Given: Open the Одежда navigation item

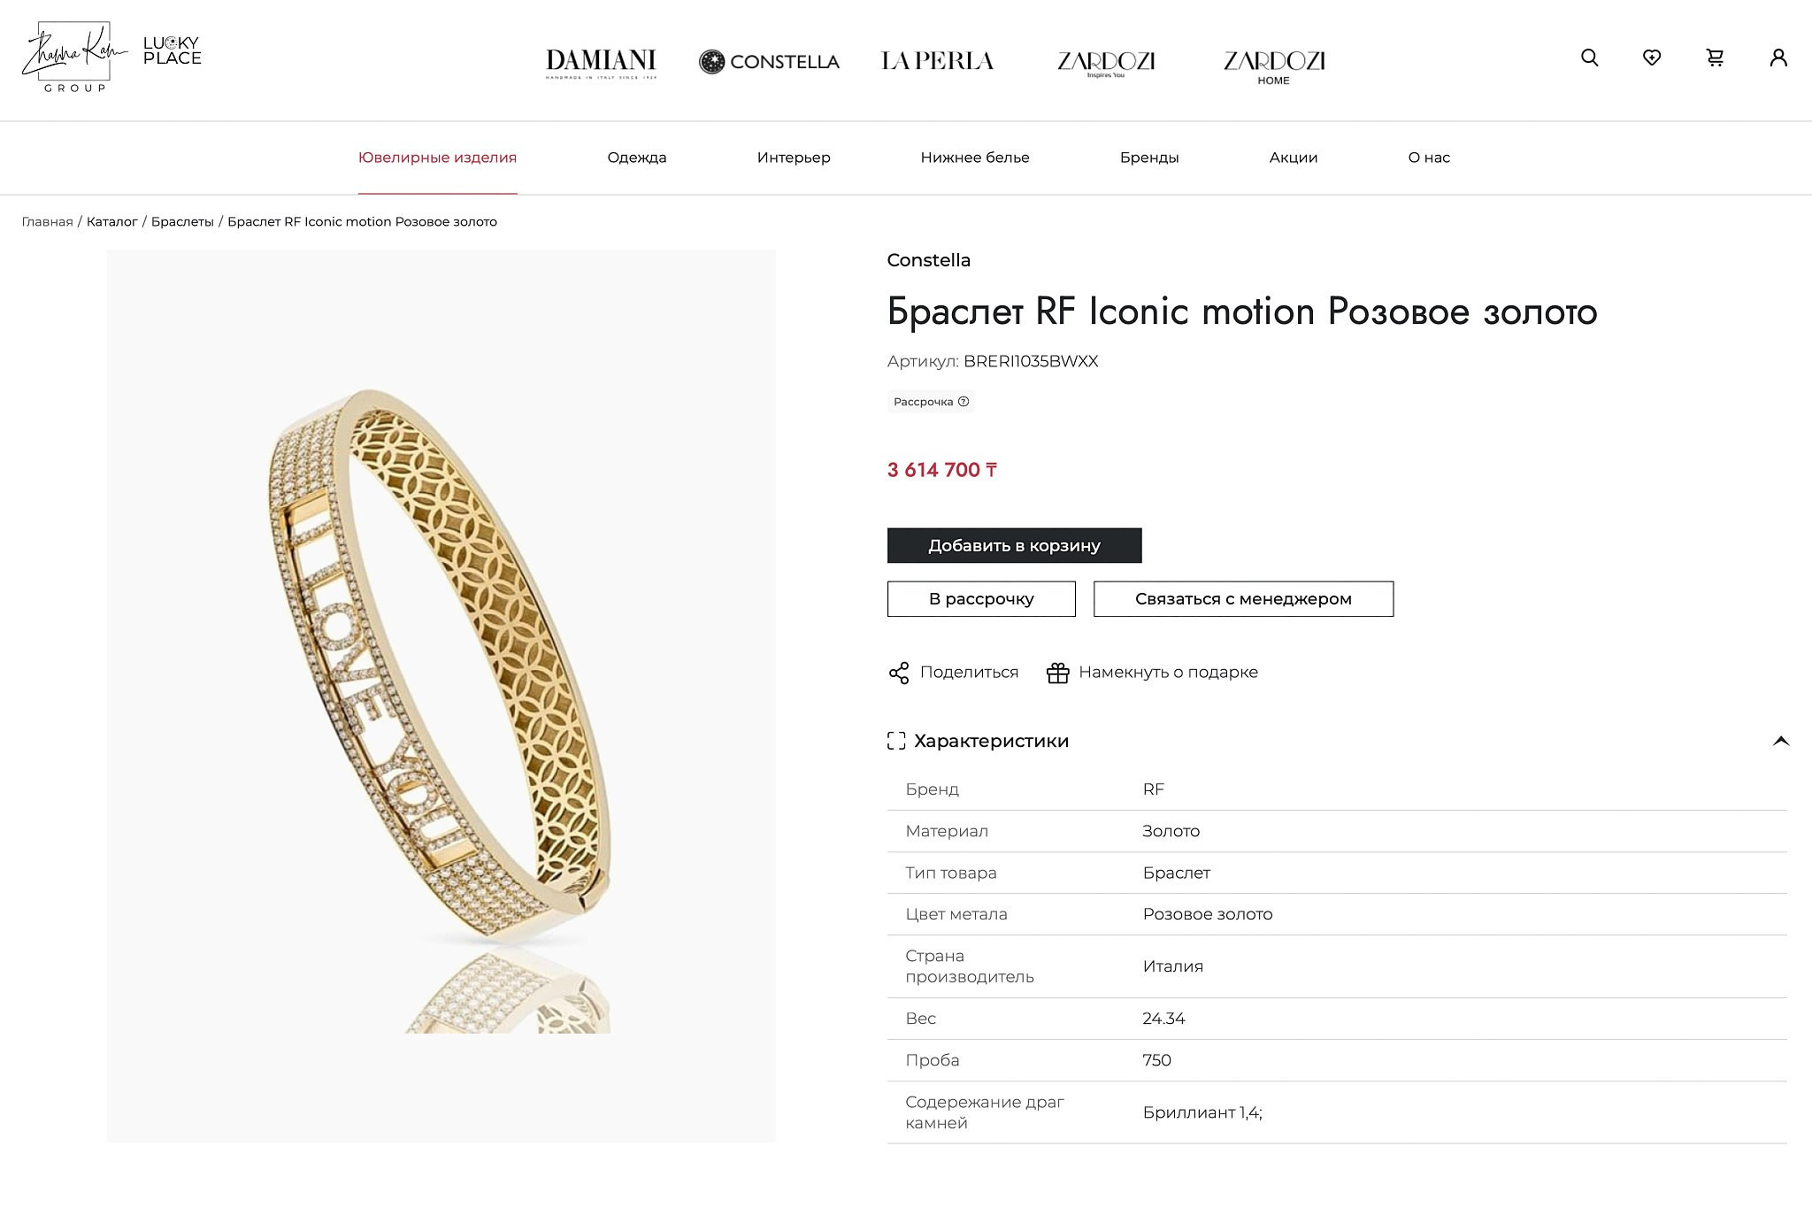Looking at the screenshot, I should [x=638, y=157].
